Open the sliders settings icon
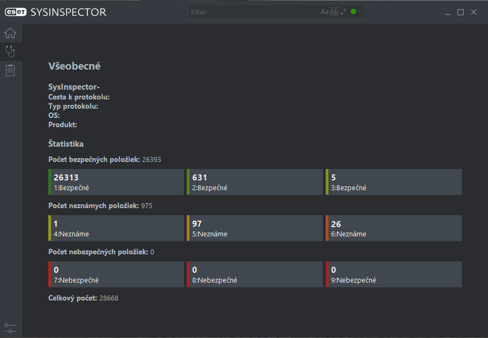Viewport: 488px width, 338px height. point(10,328)
